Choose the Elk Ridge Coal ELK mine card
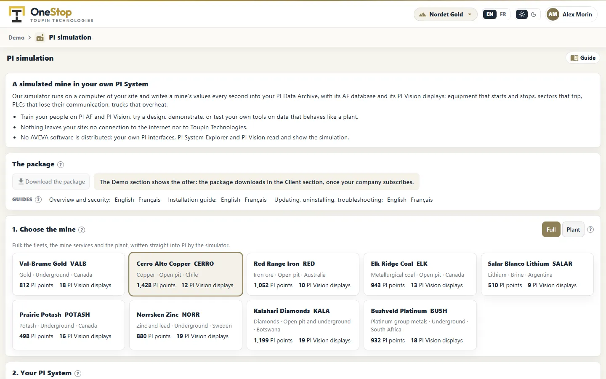 (x=420, y=274)
